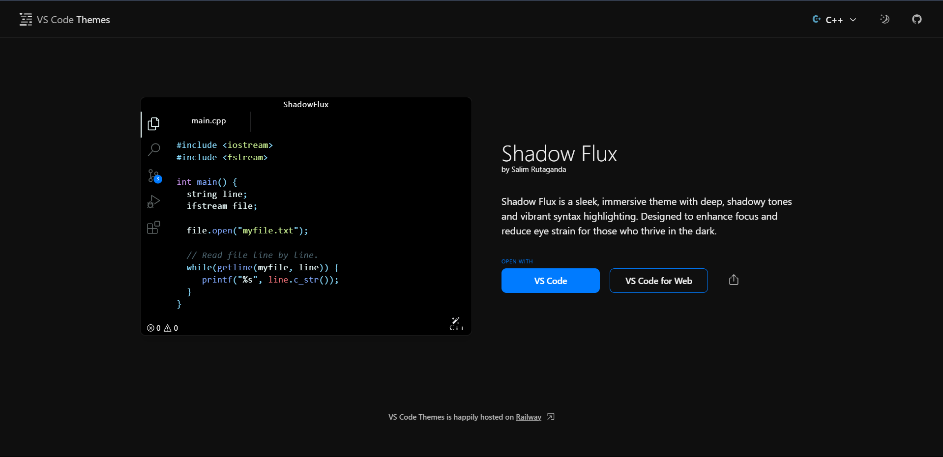Click the '#include <fstream>' code line
The width and height of the screenshot is (943, 457).
click(222, 157)
